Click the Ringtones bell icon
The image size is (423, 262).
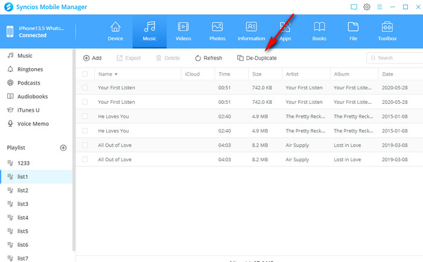pyautogui.click(x=10, y=69)
